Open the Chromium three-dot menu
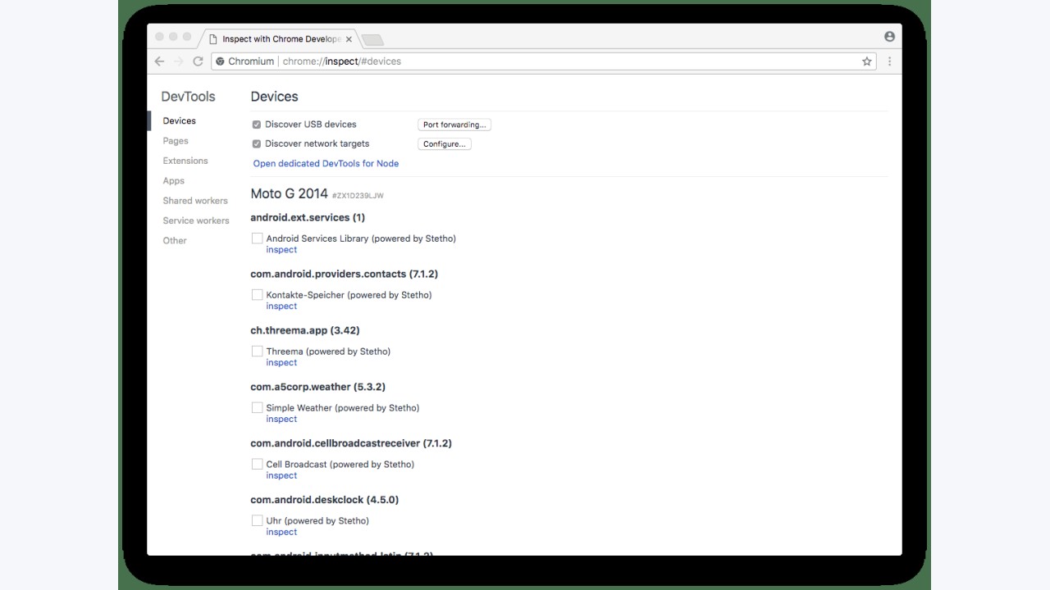The height and width of the screenshot is (590, 1050). click(889, 61)
